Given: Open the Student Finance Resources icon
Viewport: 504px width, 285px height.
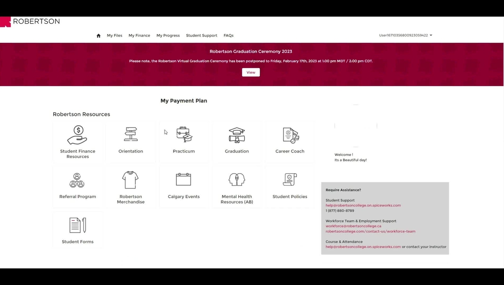Looking at the screenshot, I should 77,135.
